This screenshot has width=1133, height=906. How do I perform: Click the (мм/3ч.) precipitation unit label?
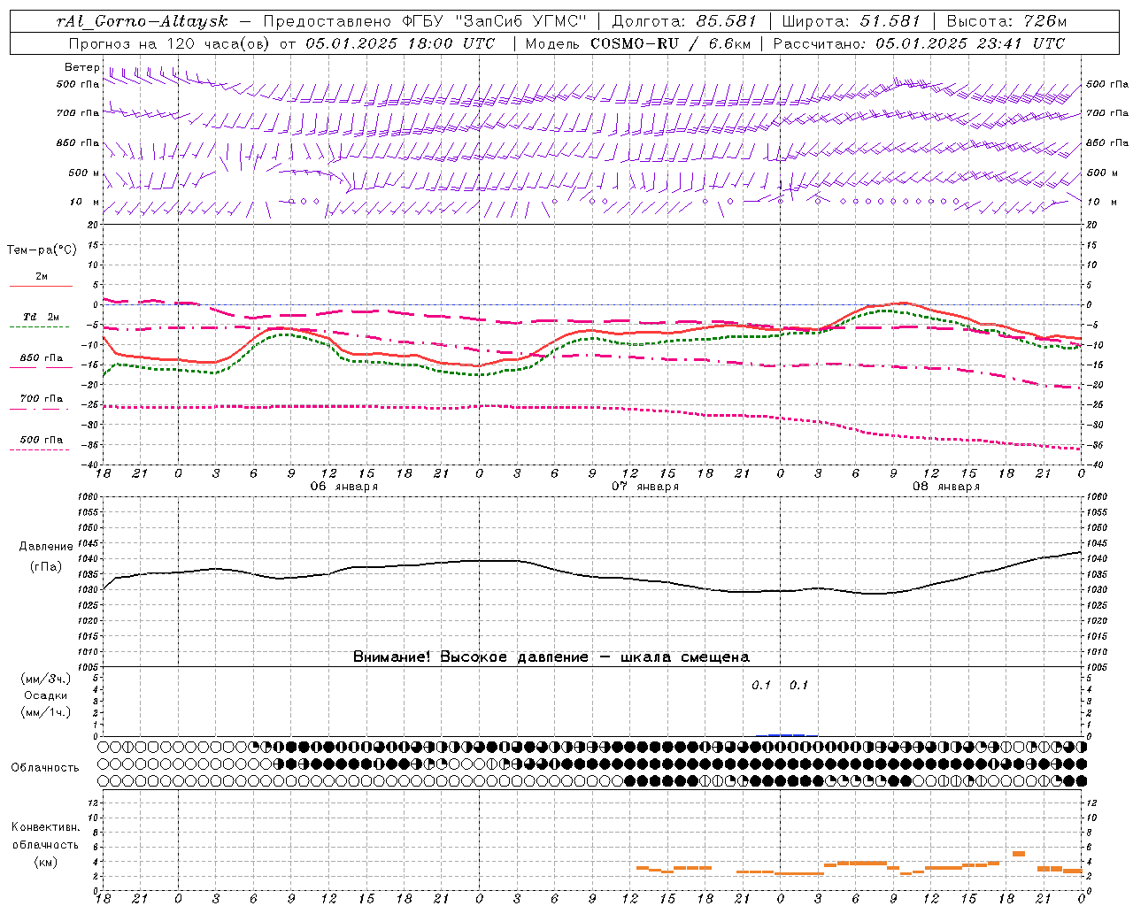(x=45, y=679)
